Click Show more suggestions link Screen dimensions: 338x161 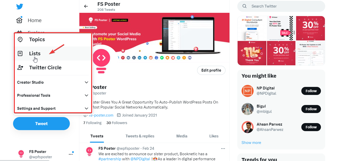click(251, 143)
